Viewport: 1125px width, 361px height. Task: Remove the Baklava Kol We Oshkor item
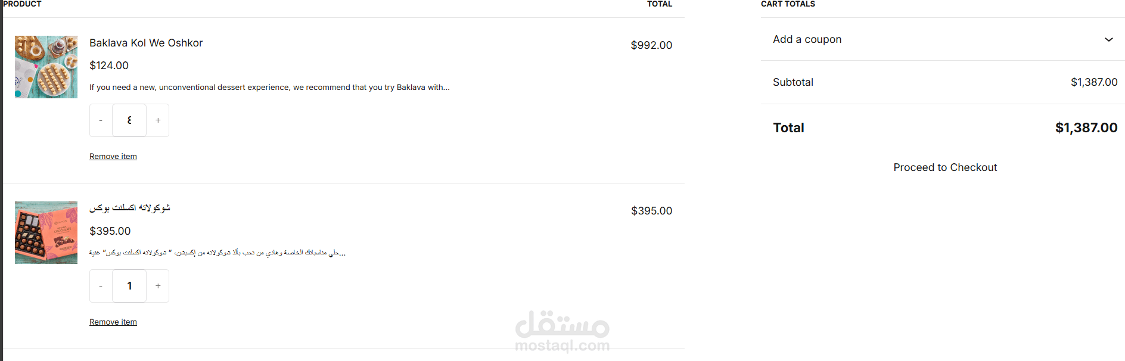pyautogui.click(x=113, y=157)
